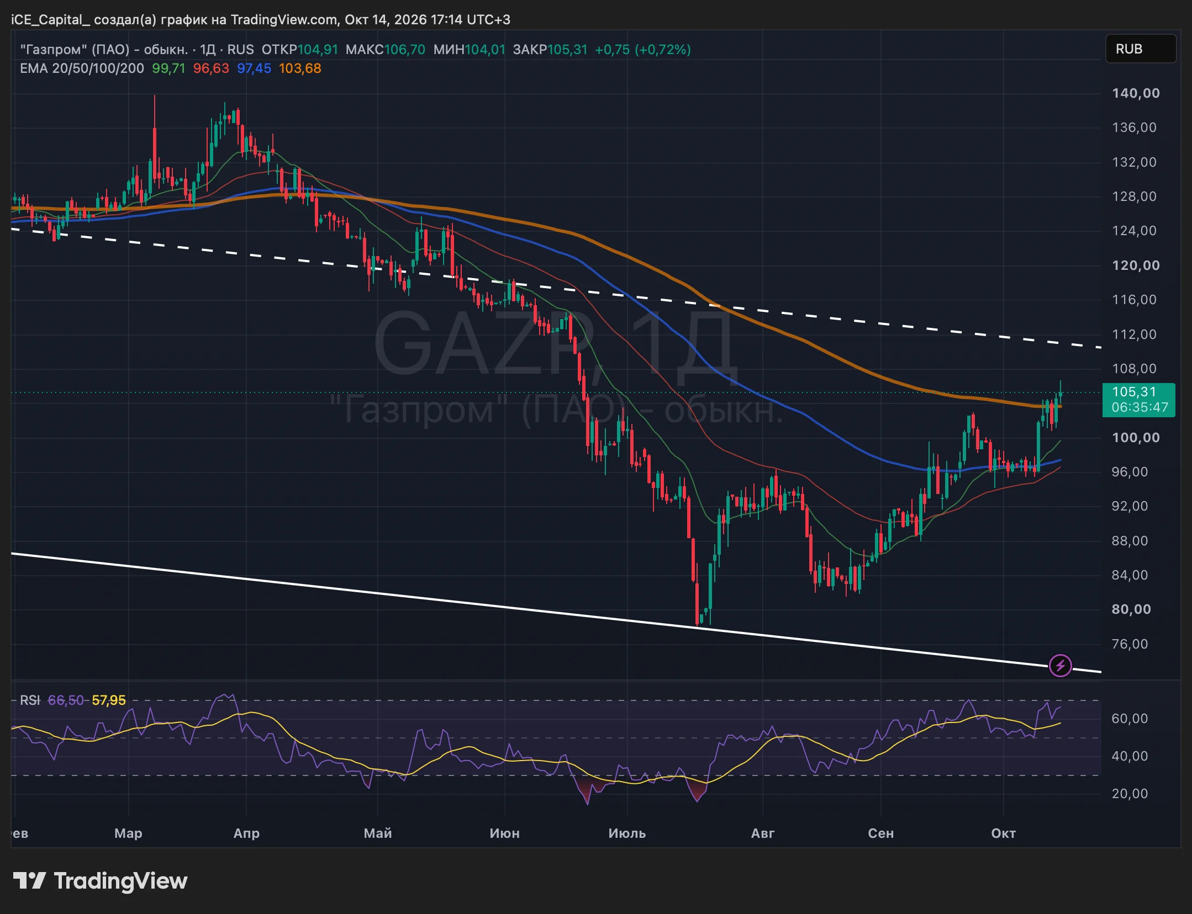1192x914 pixels.
Task: Click the 80,00 price axis label
Action: [1131, 609]
